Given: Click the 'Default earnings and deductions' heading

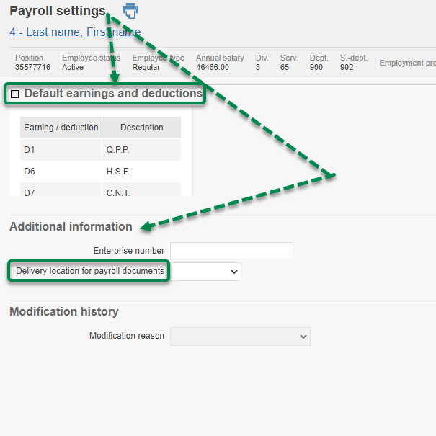Looking at the screenshot, I should click(x=113, y=94).
